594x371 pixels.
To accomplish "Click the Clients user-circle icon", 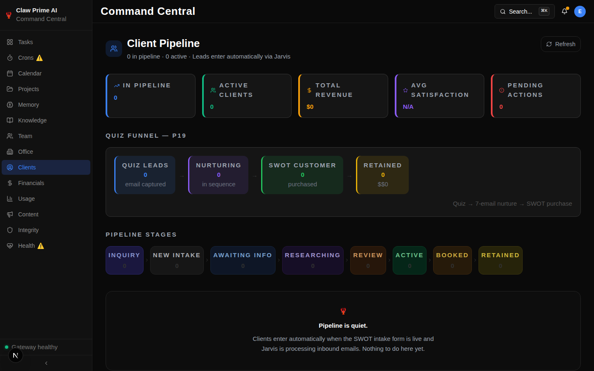I will [x=10, y=167].
